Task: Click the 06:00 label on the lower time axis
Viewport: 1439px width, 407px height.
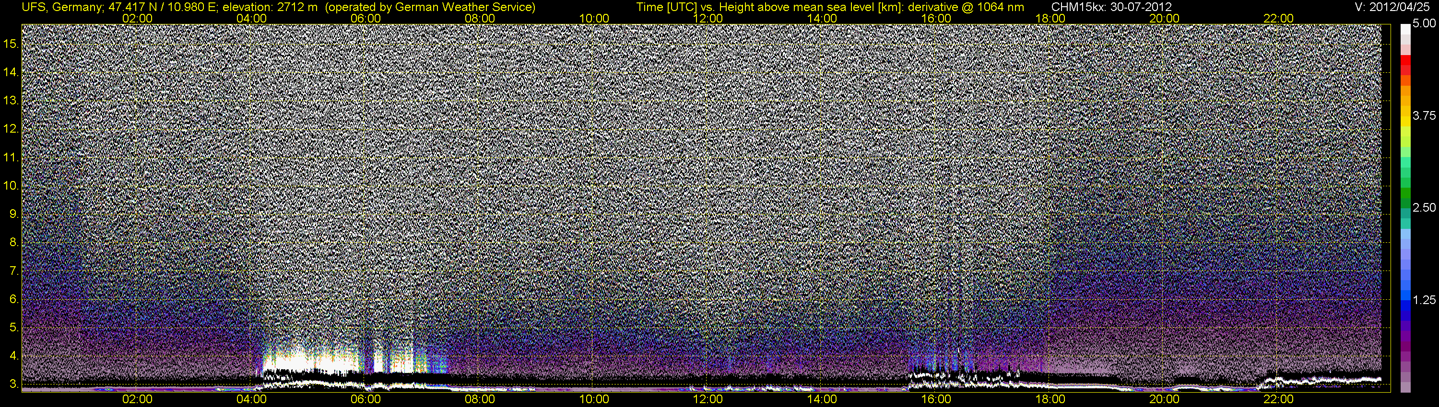Action: [366, 399]
